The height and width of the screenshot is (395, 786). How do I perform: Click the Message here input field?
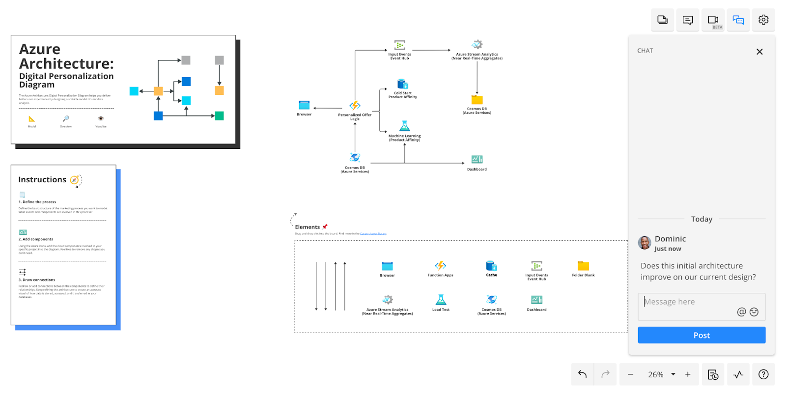702,307
